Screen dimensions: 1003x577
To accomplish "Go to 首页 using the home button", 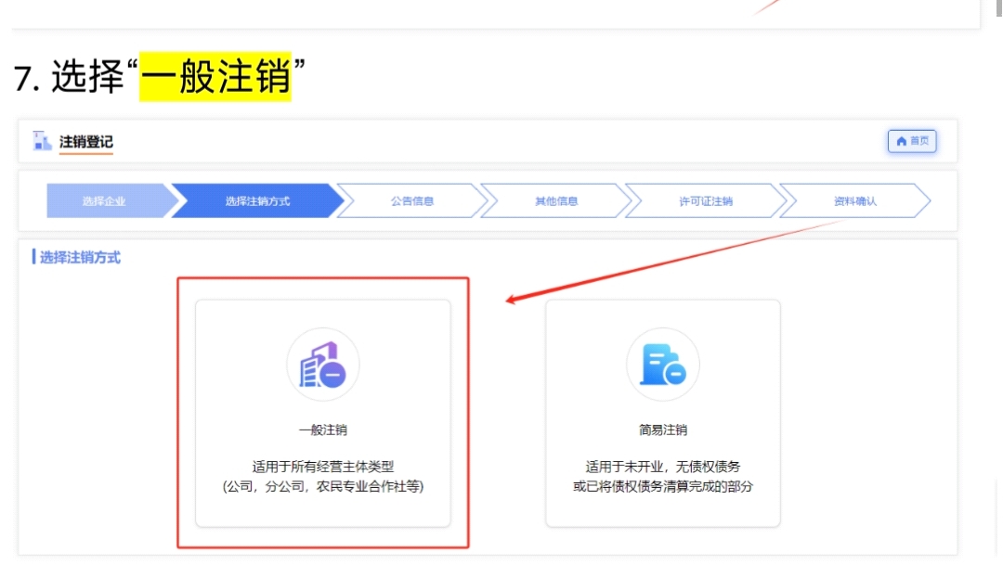I will (x=912, y=141).
